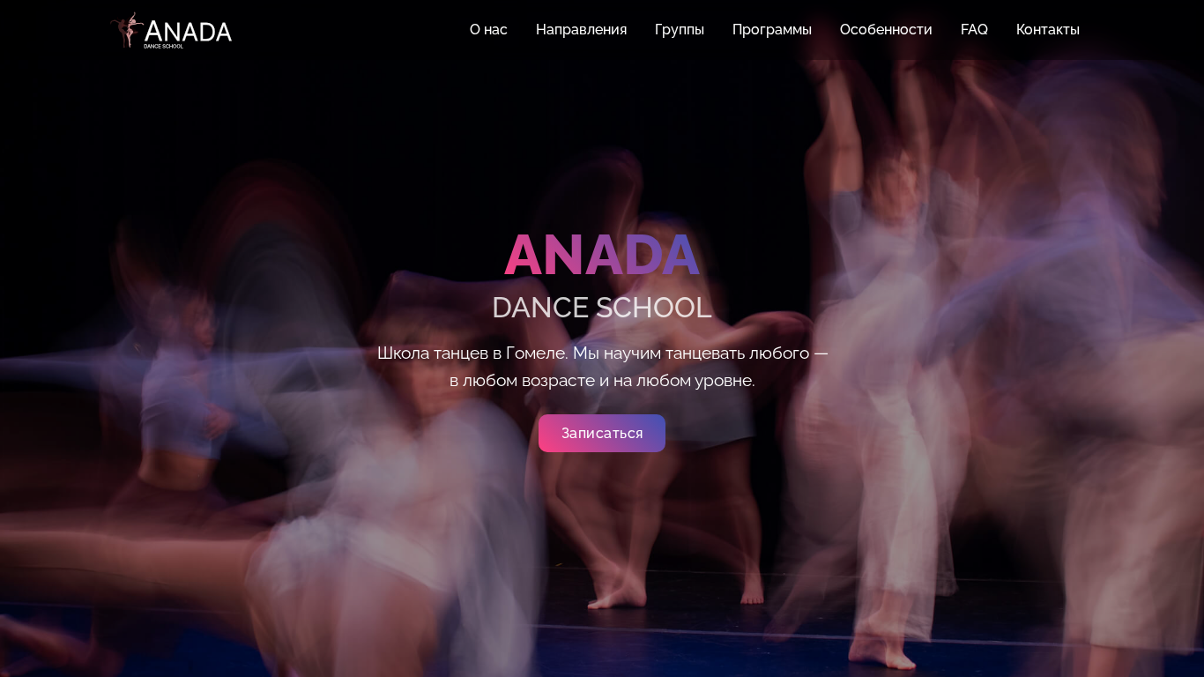The height and width of the screenshot is (677, 1204).
Task: Open the Программы navigation link
Action: coord(772,29)
